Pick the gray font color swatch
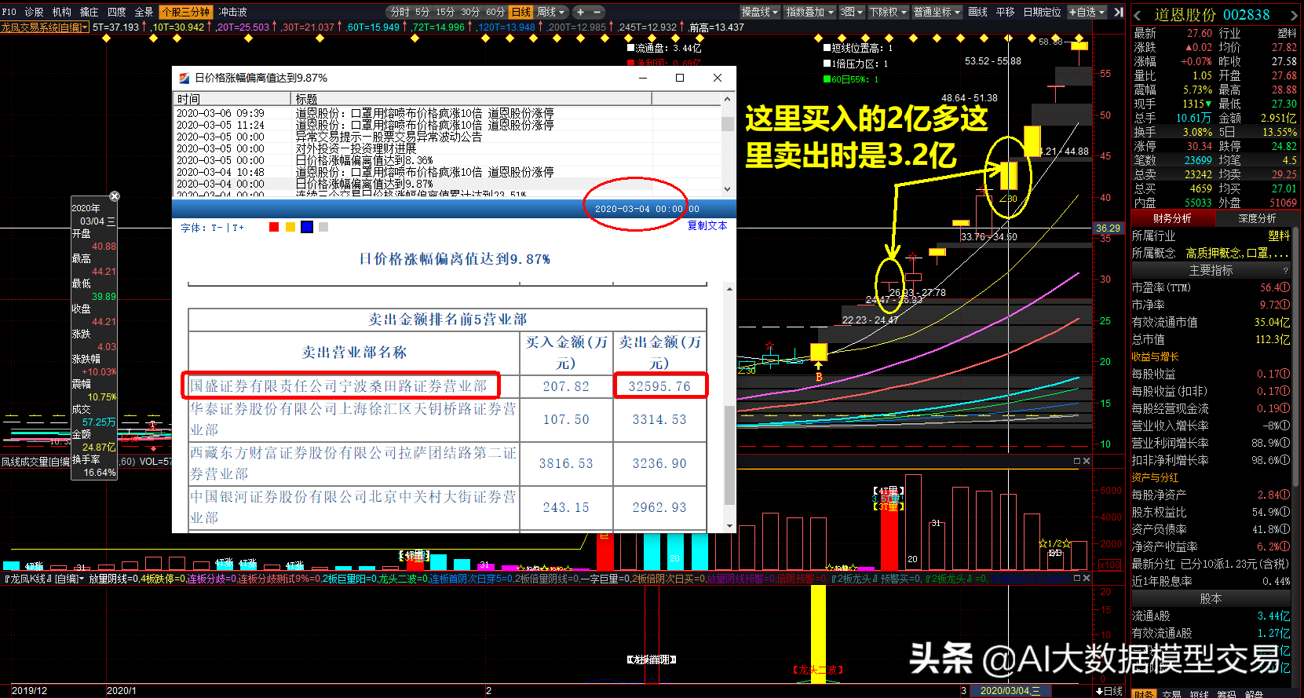The height and width of the screenshot is (698, 1304). (x=323, y=228)
